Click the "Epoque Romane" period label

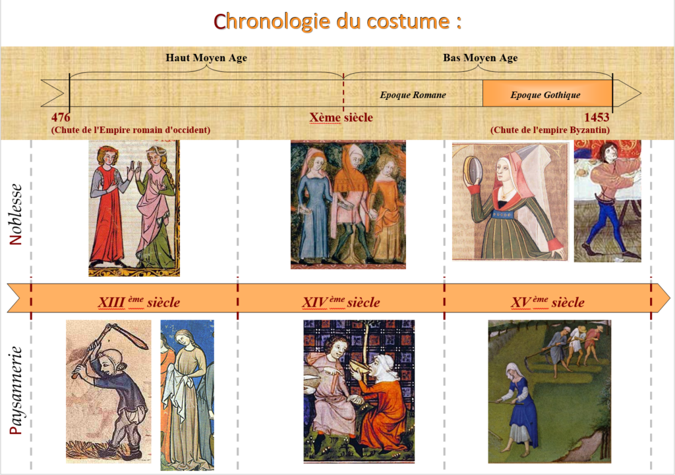coord(413,95)
